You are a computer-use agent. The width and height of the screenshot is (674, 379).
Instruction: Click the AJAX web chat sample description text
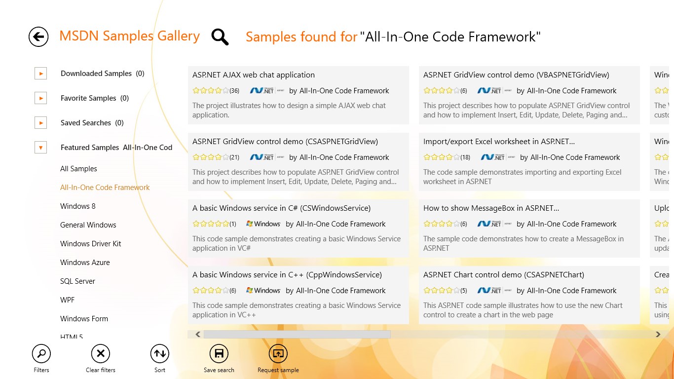coord(289,110)
